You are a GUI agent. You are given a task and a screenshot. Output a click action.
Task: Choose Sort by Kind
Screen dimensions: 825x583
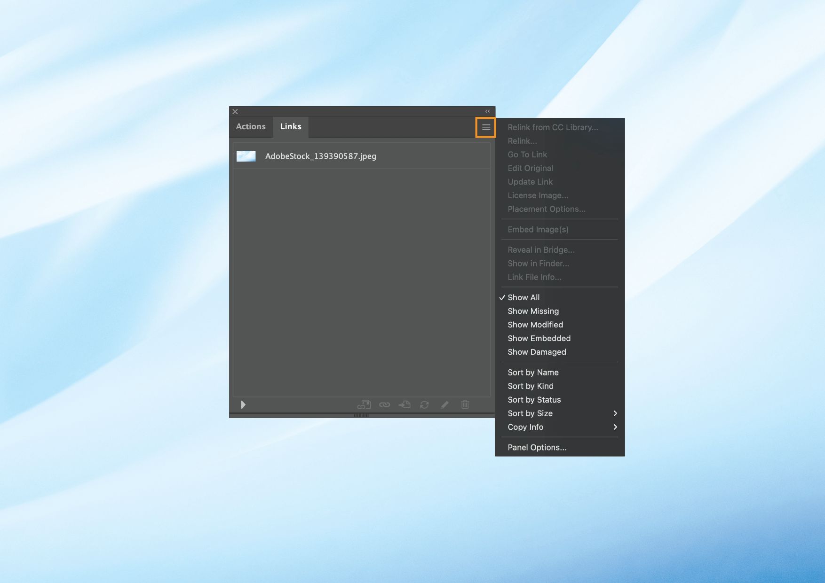point(560,386)
